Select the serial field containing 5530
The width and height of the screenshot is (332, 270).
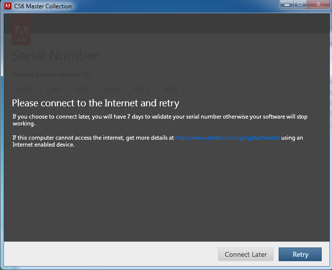(x=83, y=90)
